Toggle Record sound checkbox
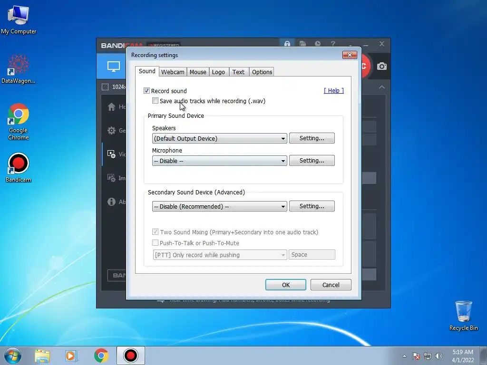Viewport: 487px width, 365px height. click(146, 91)
